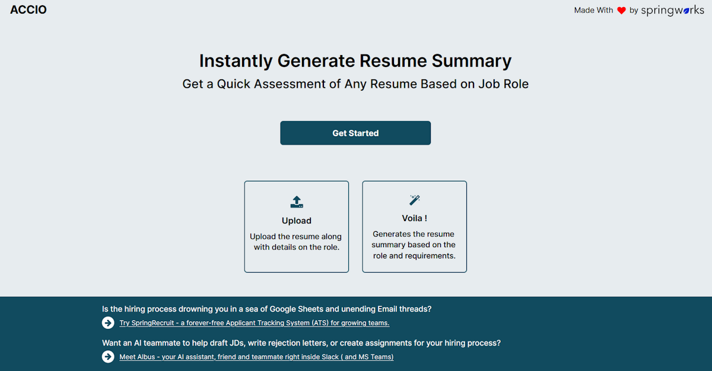Click the Made With text
This screenshot has width=712, height=371.
point(593,11)
